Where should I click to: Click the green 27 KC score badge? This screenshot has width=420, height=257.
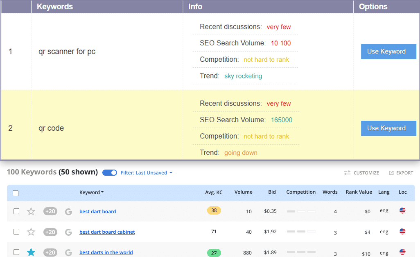pos(214,253)
